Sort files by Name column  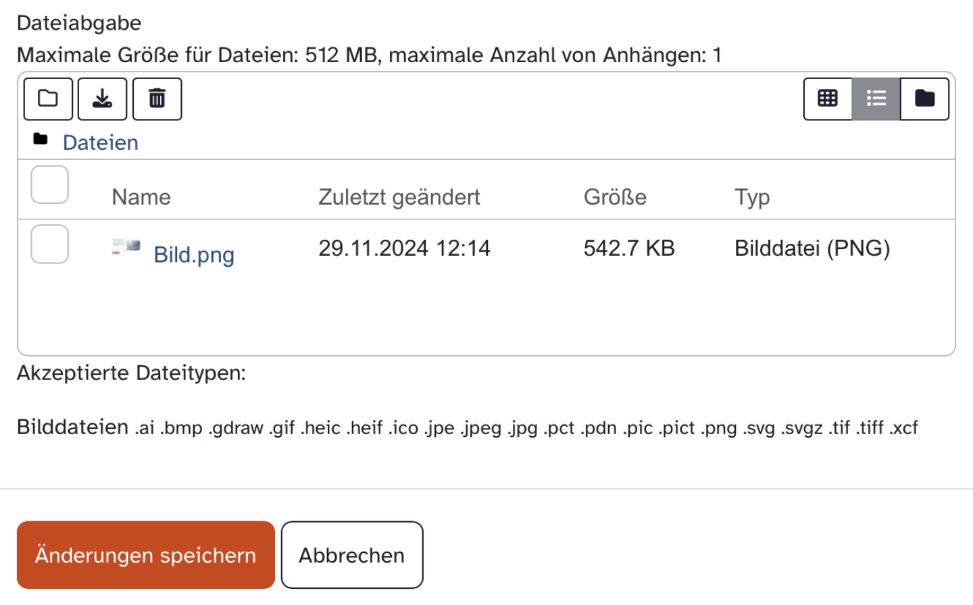141,196
